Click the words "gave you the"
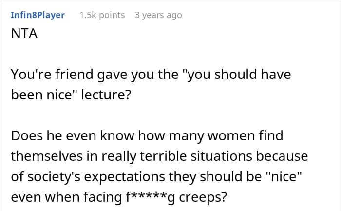 click(x=138, y=75)
